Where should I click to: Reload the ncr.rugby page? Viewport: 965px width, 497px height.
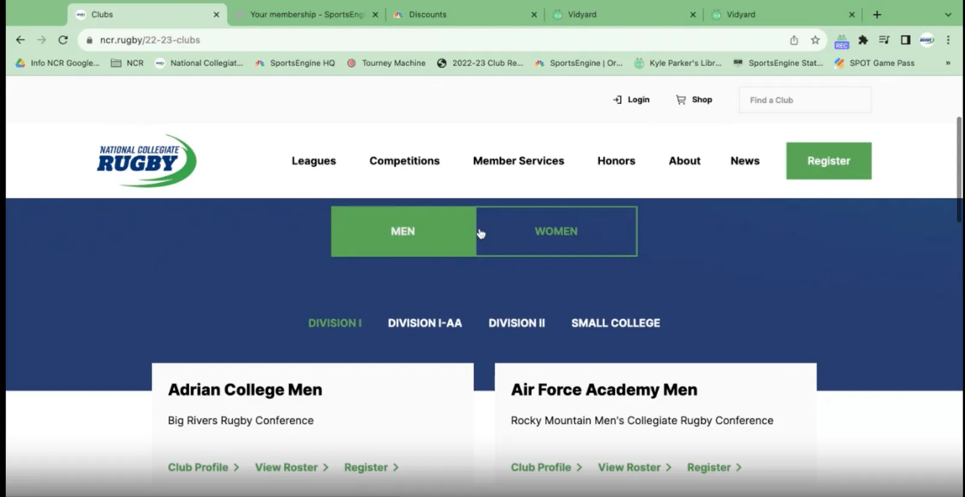(63, 40)
